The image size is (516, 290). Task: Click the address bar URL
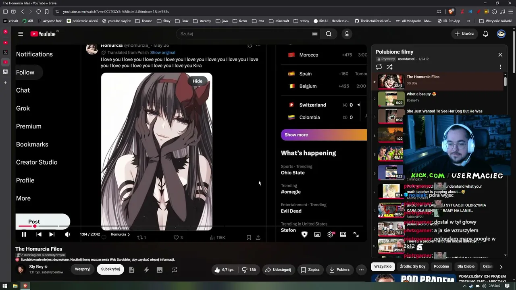[x=116, y=12]
